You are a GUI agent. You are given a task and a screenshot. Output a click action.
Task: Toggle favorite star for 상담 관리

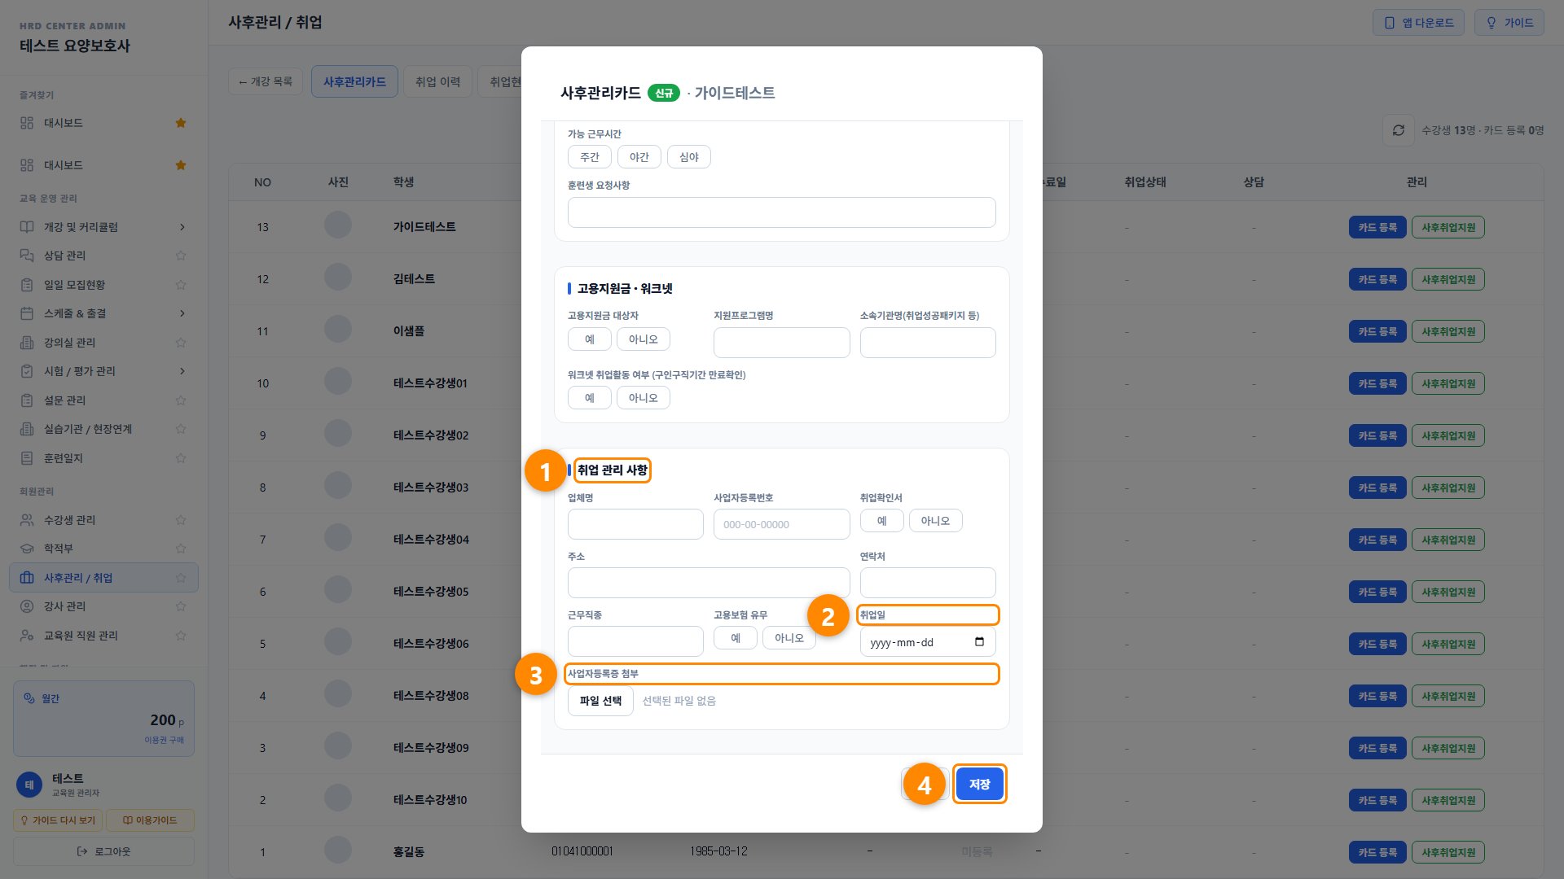click(181, 256)
